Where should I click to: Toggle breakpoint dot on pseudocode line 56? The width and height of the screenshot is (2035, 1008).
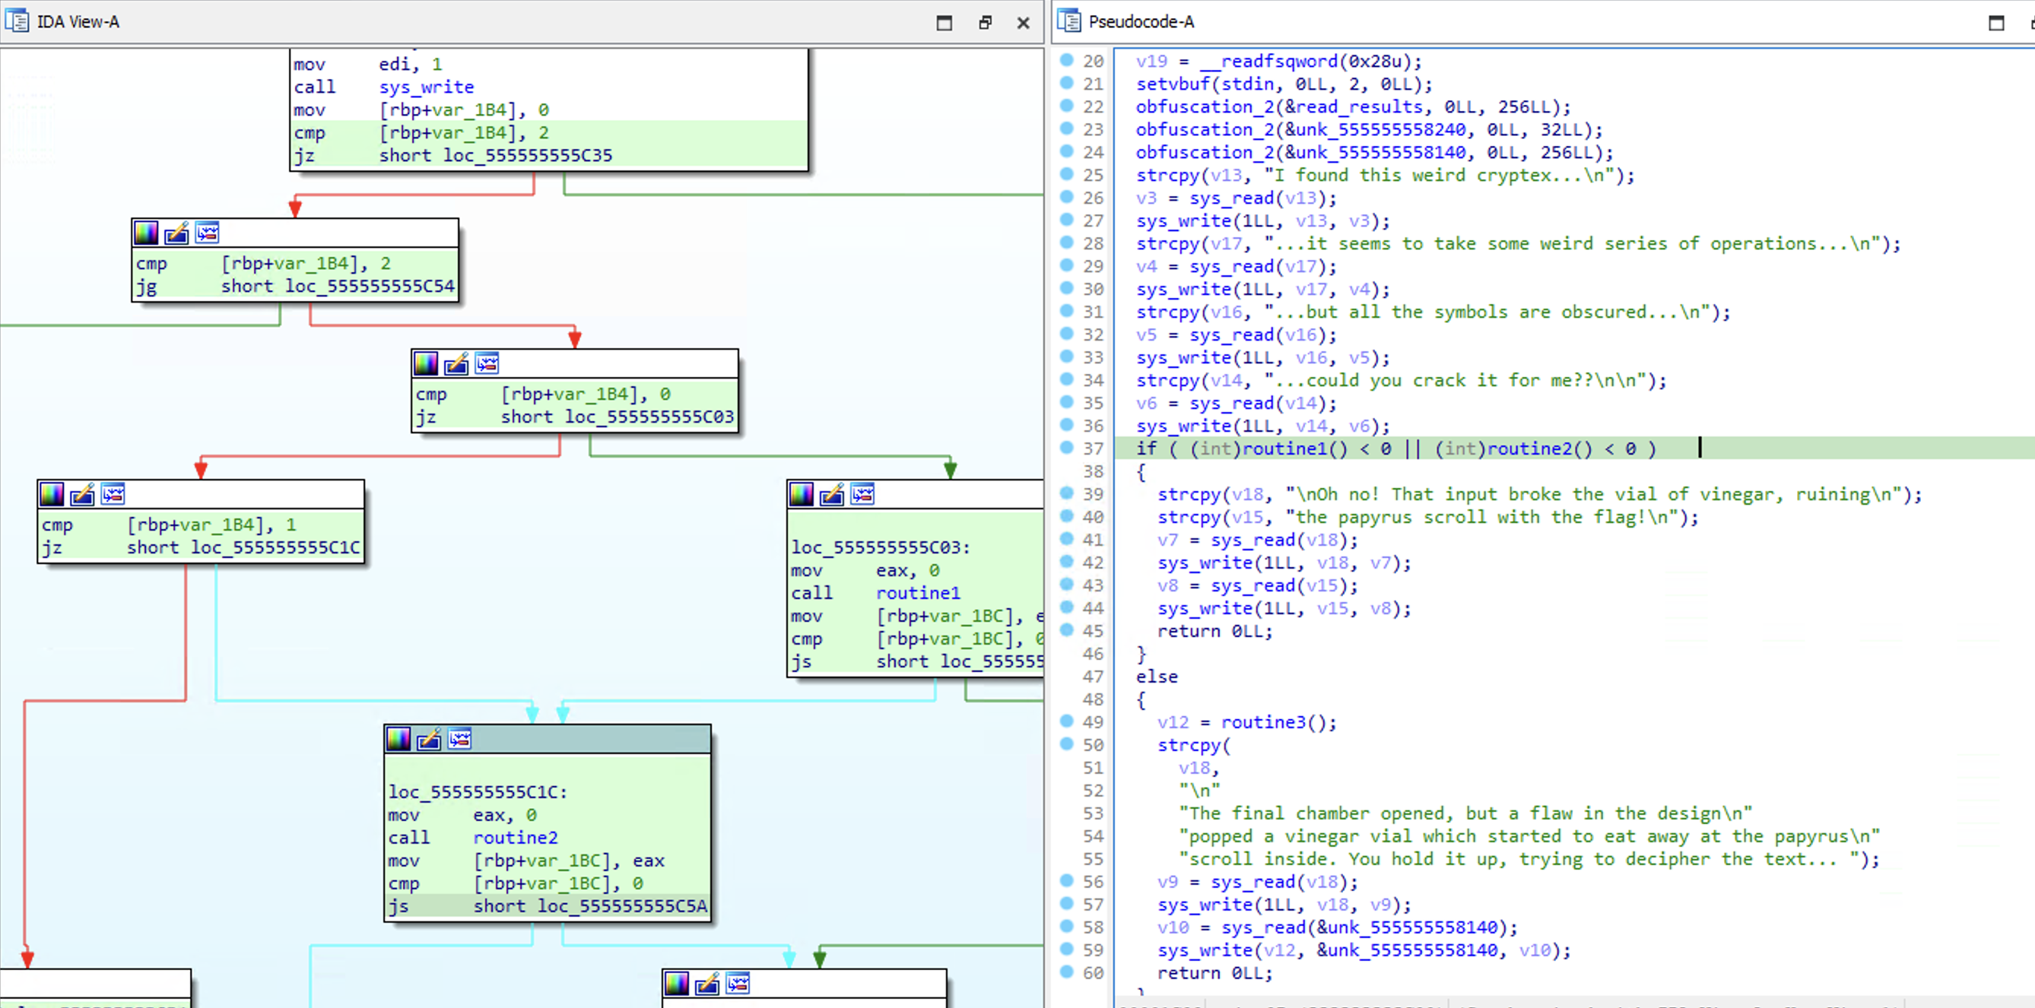pos(1066,880)
